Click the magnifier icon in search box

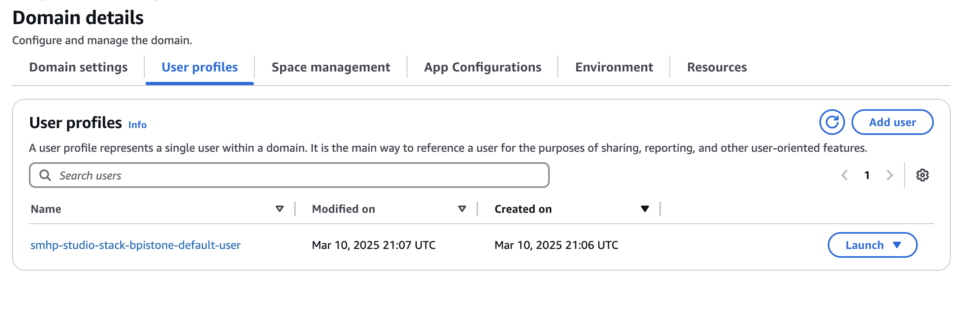point(45,175)
